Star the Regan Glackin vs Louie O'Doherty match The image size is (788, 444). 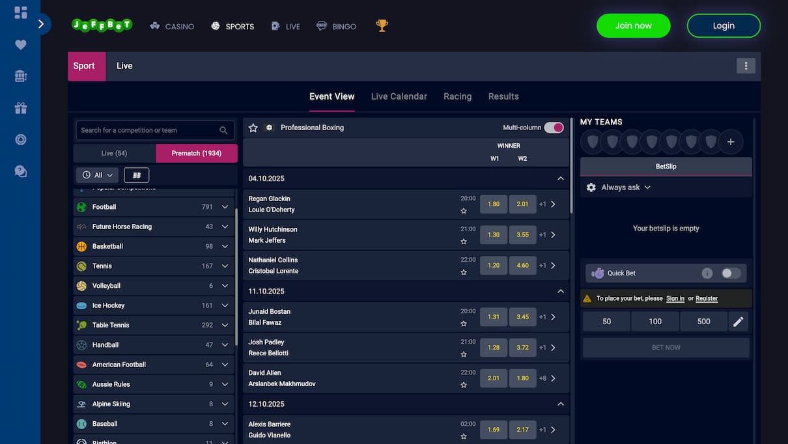tap(464, 211)
